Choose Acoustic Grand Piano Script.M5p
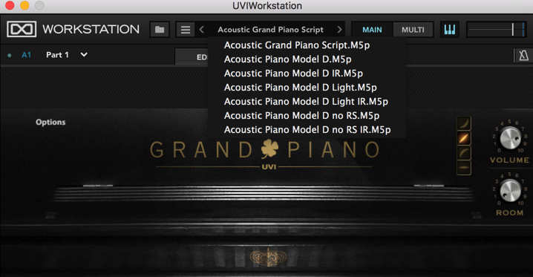This screenshot has height=277, width=533. (297, 45)
